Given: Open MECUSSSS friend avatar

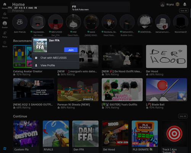Looking at the screenshot, I should pos(55,22).
